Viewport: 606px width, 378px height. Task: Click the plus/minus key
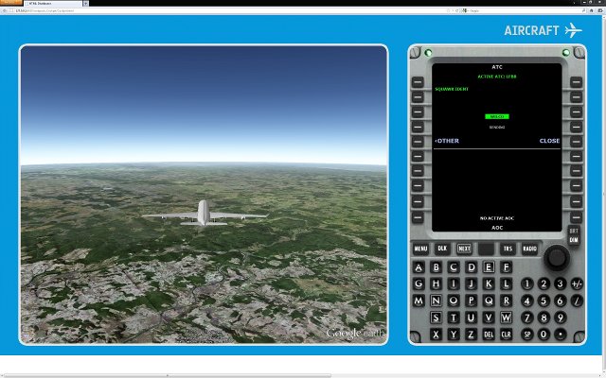coord(577,284)
